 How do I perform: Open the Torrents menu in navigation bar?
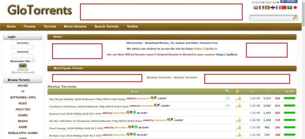(49, 27)
